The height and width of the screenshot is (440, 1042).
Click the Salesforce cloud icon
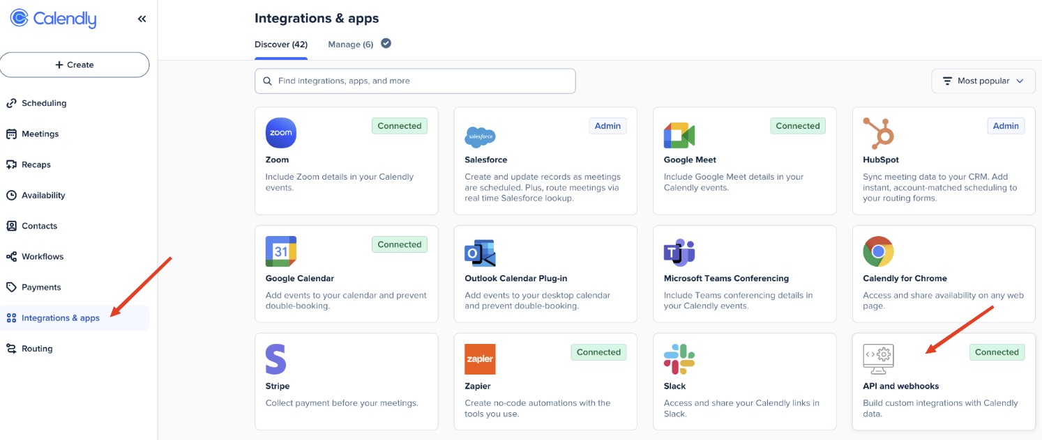(480, 137)
